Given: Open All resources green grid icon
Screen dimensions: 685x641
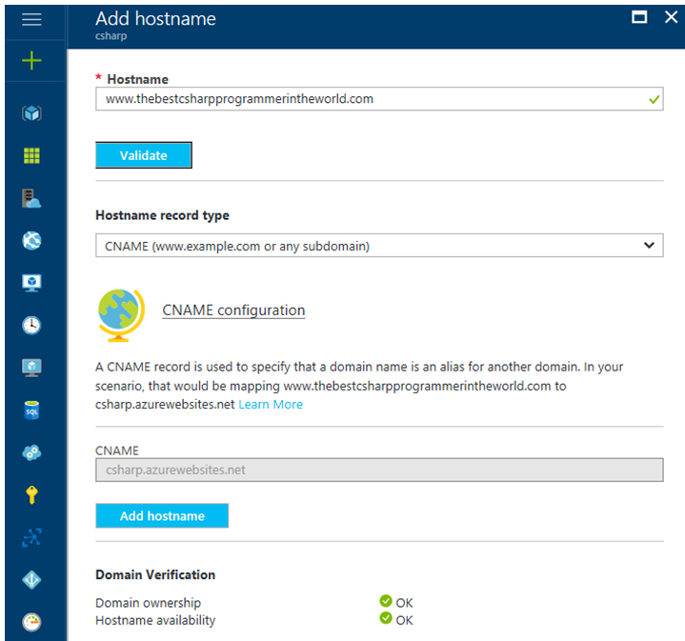Looking at the screenshot, I should 32,155.
